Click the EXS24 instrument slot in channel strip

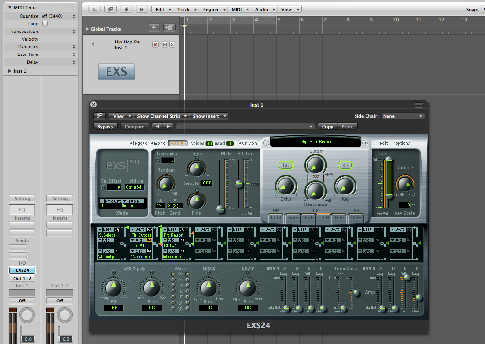coord(22,270)
